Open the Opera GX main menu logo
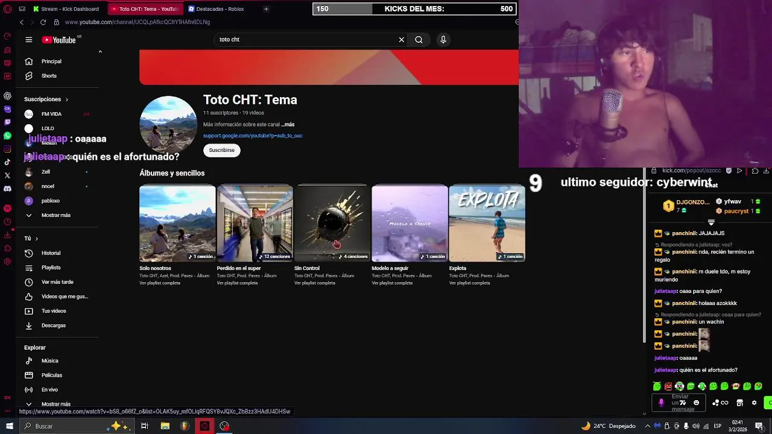The height and width of the screenshot is (434, 772). (x=7, y=9)
